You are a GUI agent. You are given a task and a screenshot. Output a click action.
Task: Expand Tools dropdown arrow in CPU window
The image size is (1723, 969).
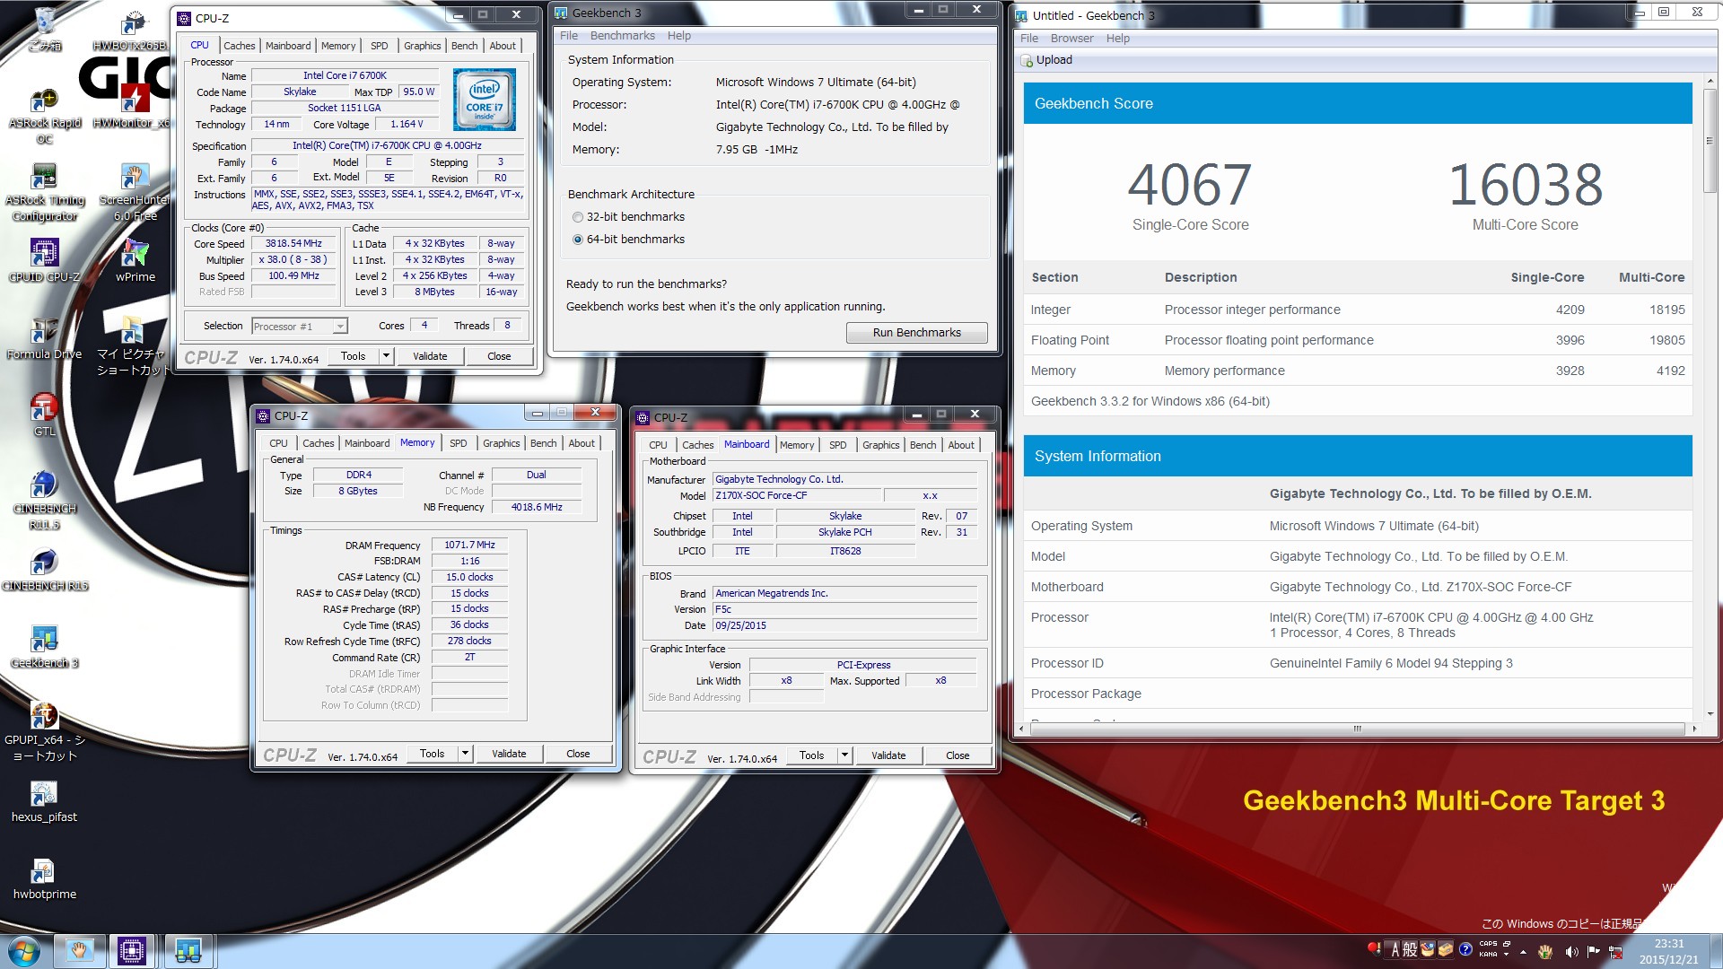point(386,356)
